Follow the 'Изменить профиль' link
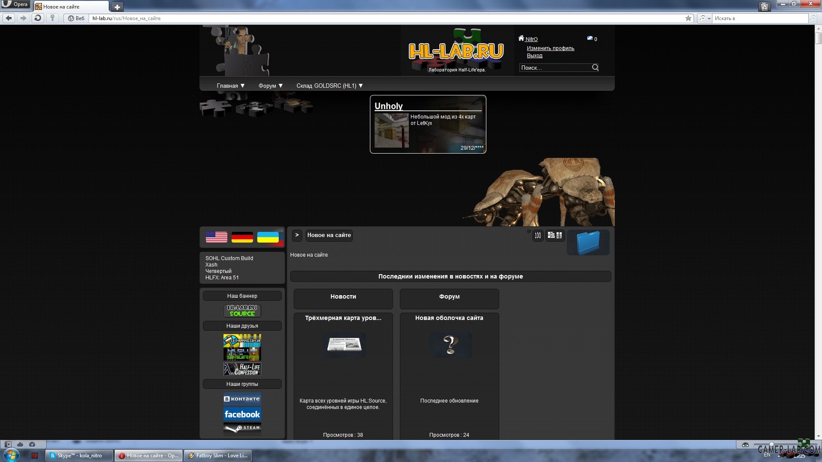 click(551, 48)
